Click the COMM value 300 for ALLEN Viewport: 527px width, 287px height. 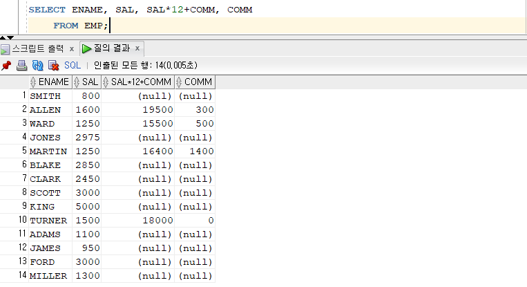click(195, 110)
